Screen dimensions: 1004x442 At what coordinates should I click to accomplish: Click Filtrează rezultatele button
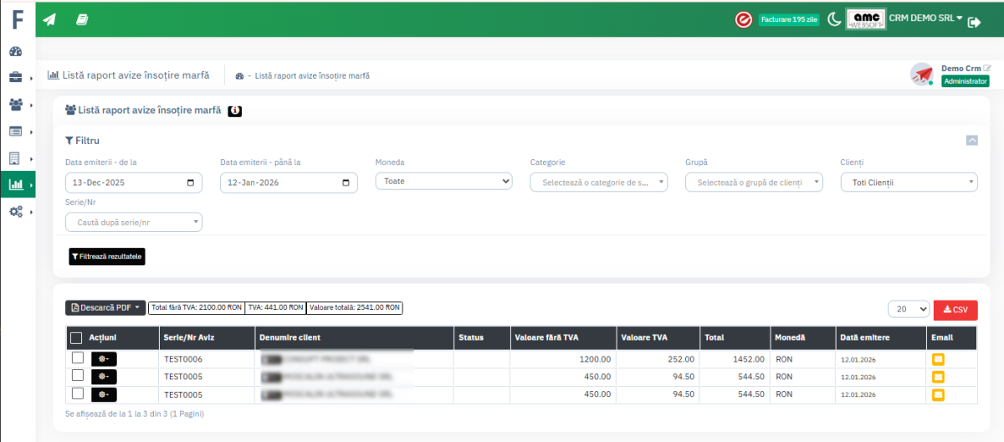(107, 257)
